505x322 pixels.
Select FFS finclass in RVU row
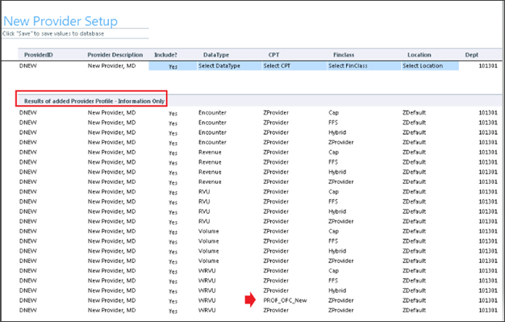[333, 202]
